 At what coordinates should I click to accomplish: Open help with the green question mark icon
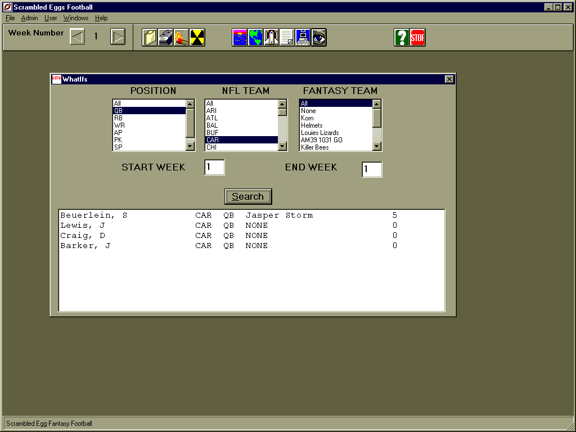pyautogui.click(x=402, y=38)
